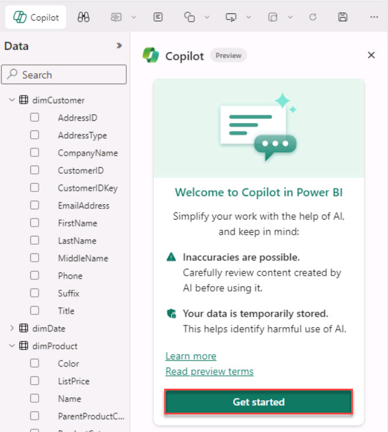This screenshot has width=388, height=432.
Task: Click the refresh icon in toolbar
Action: (313, 17)
